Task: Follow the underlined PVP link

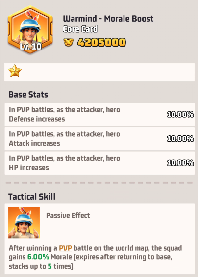Action: pyautogui.click(x=65, y=248)
